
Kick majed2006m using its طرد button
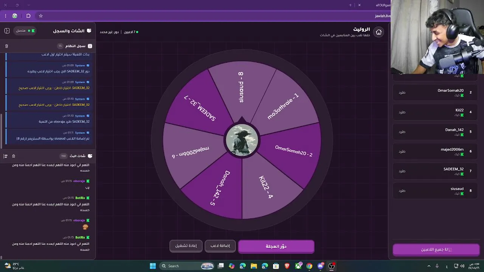pyautogui.click(x=402, y=151)
